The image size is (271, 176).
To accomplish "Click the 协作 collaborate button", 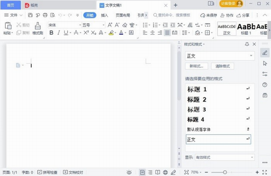I will [227, 15].
